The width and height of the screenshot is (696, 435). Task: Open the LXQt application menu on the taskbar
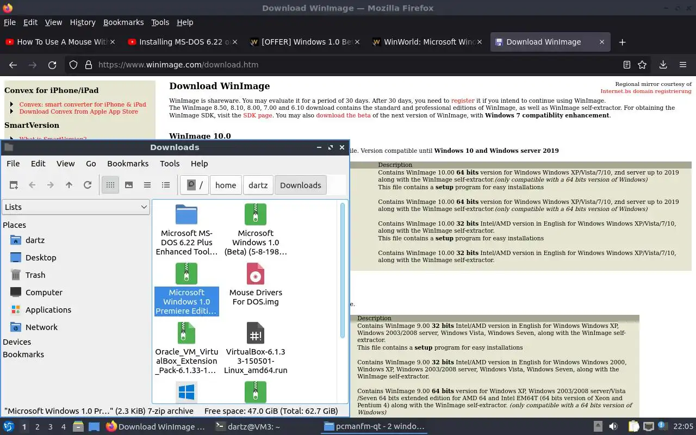[x=9, y=427]
